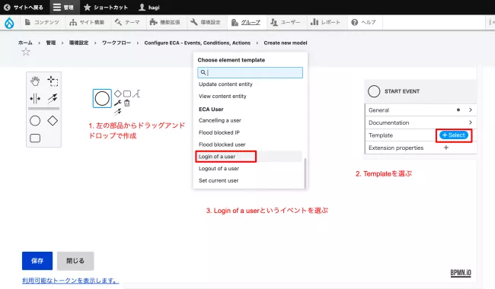The height and width of the screenshot is (289, 495).
Task: Click the START EVENT header circle icon
Action: (374, 91)
